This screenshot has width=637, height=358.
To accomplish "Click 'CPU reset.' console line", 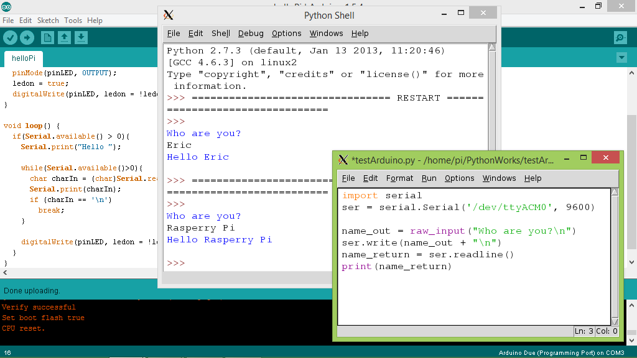I will click(x=23, y=328).
